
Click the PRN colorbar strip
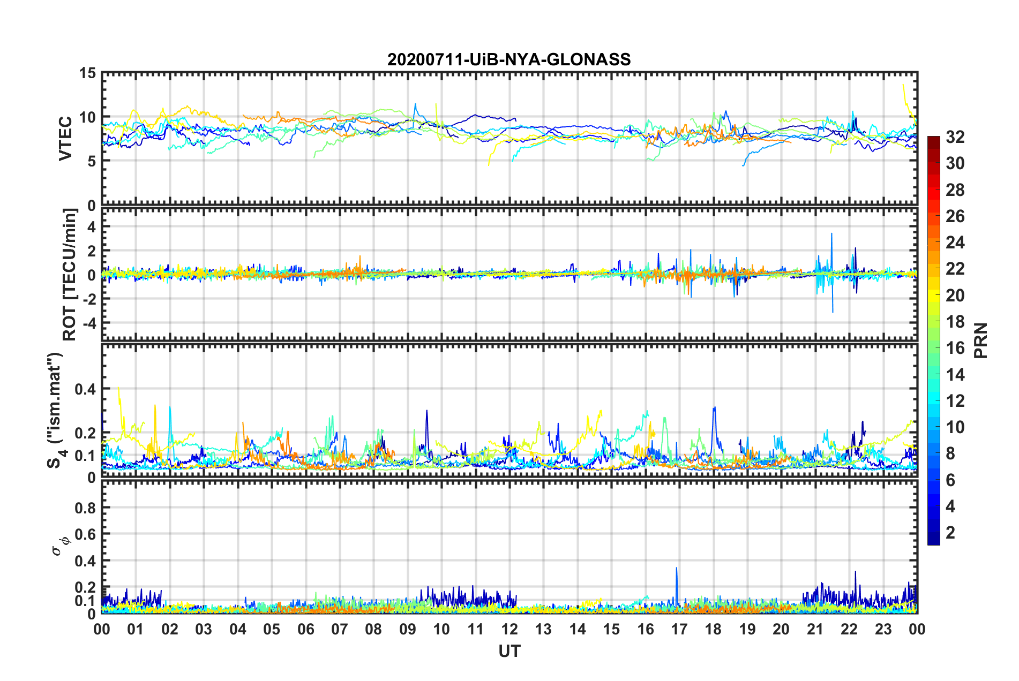tap(933, 340)
